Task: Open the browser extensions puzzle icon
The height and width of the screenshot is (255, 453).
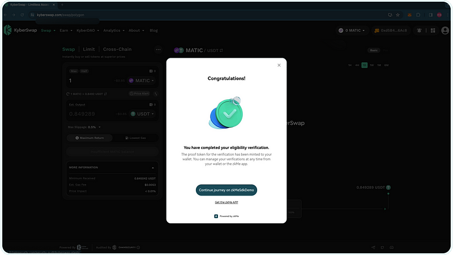Action: click(x=418, y=15)
